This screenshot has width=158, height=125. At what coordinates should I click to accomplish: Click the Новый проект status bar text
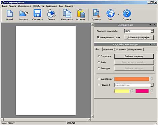(x=8, y=123)
